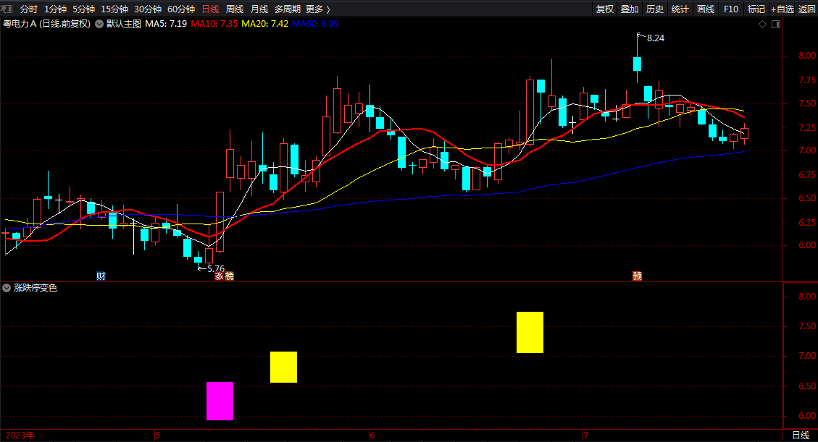Click the 6.50 price on indicator panel axis
The image size is (818, 442).
pyautogui.click(x=807, y=386)
